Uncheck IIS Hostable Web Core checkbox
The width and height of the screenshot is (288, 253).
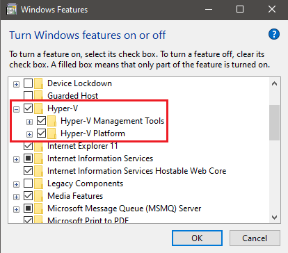click(x=29, y=171)
